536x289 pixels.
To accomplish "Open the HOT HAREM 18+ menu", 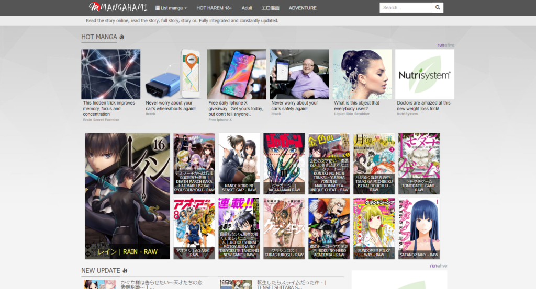I will [x=214, y=8].
